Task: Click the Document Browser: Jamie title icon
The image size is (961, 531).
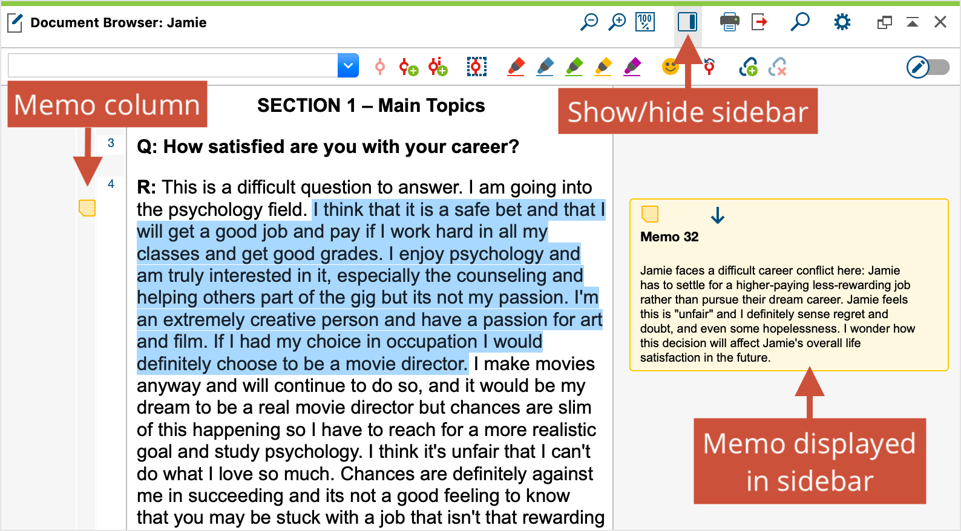Action: pos(15,23)
